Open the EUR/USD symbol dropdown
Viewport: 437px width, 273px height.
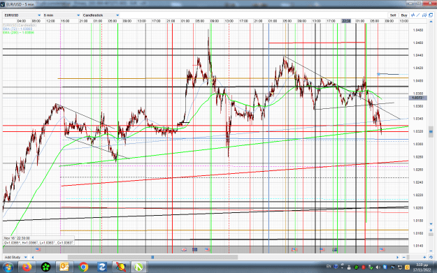tap(22, 15)
